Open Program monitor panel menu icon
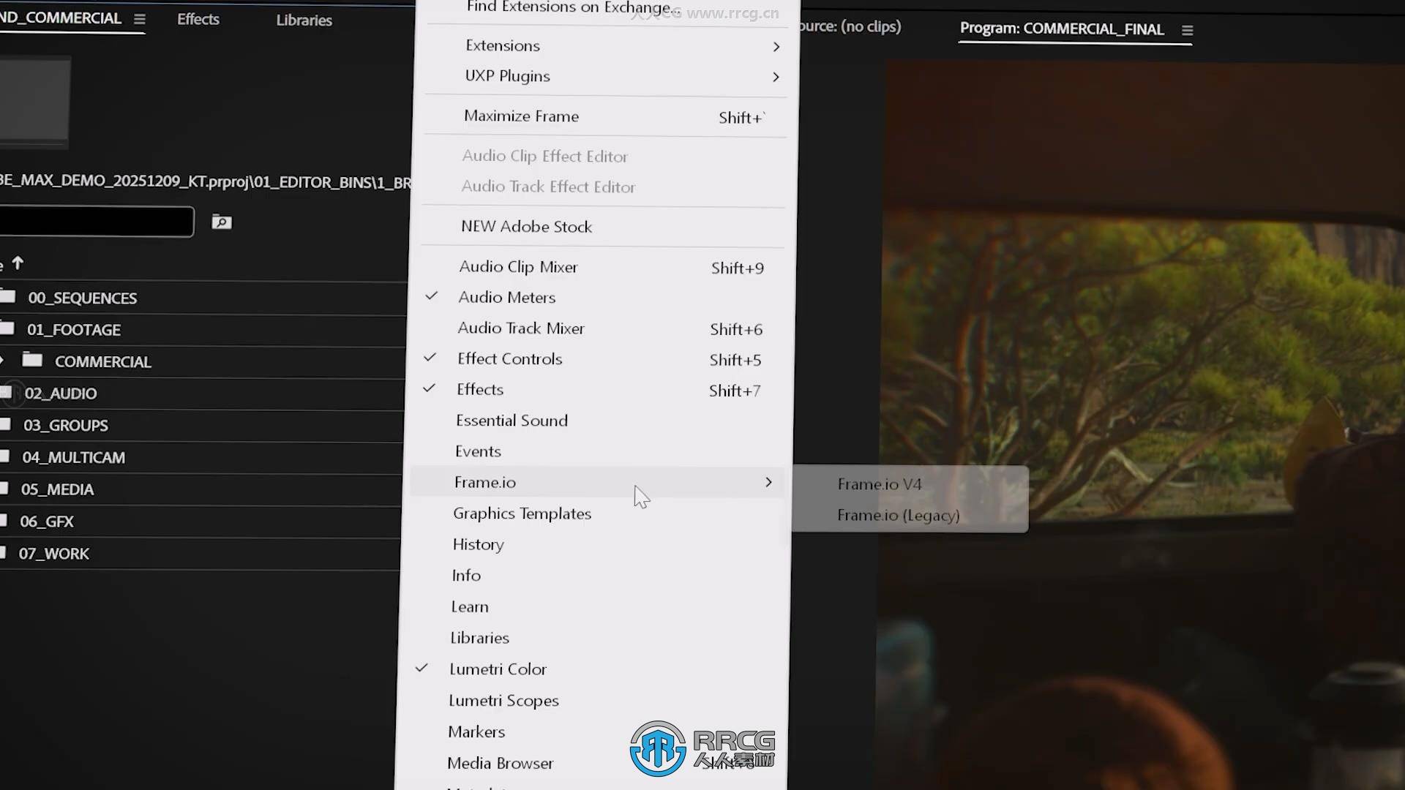The image size is (1405, 790). tap(1187, 31)
